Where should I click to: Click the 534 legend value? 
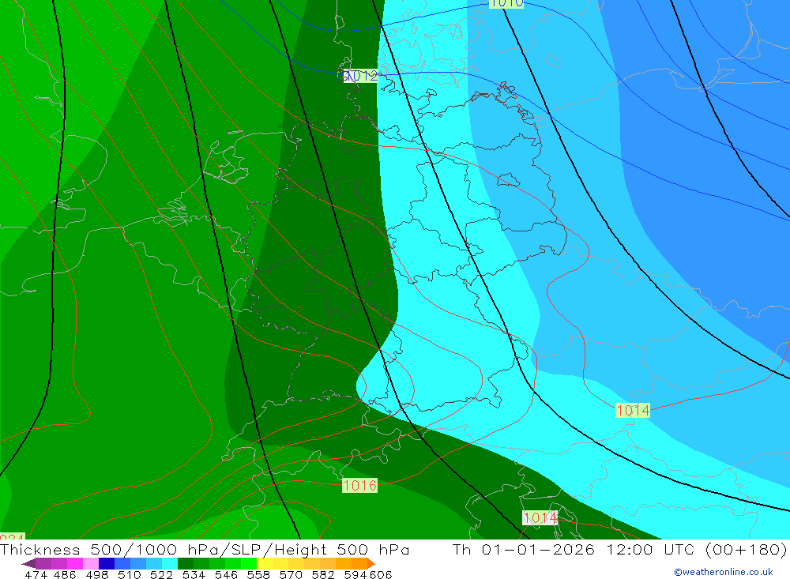(x=194, y=574)
